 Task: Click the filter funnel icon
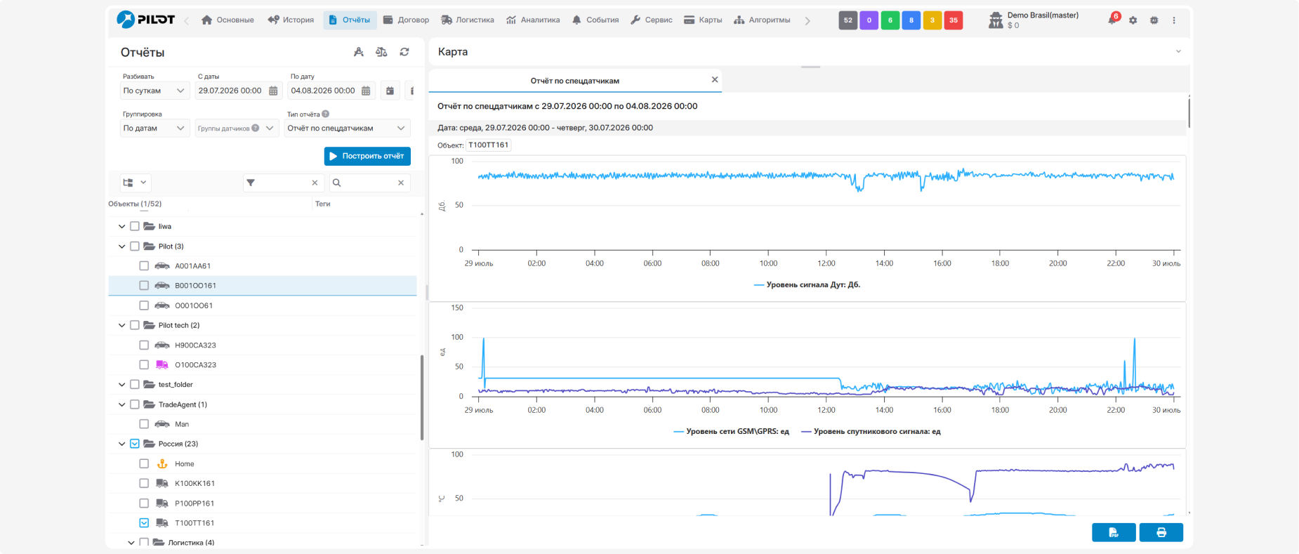click(x=251, y=183)
